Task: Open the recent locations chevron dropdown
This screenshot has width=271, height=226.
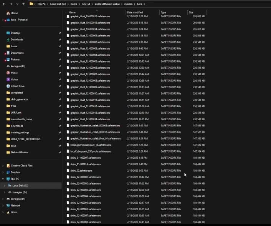Action: coord(17,4)
